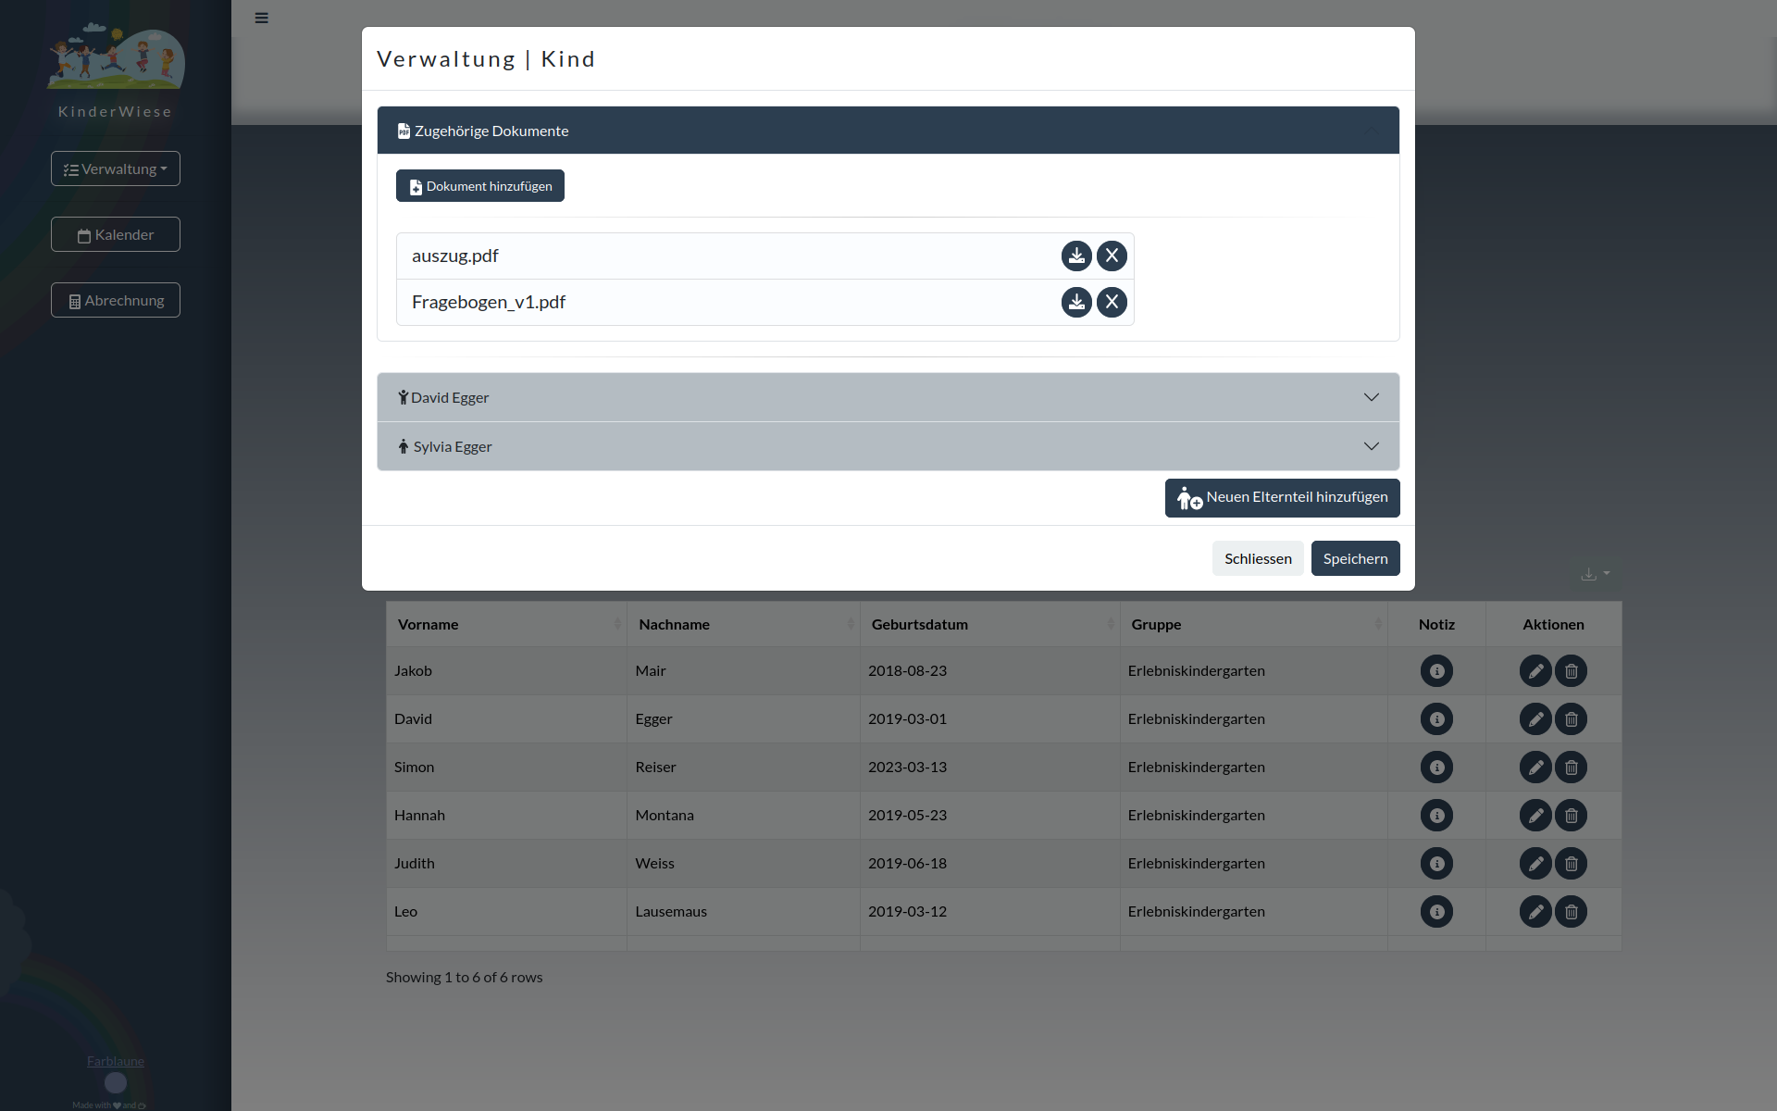Toggle the Farblaune color mode switch
This screenshot has width=1777, height=1111.
coord(116,1082)
